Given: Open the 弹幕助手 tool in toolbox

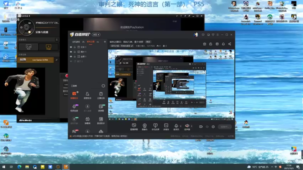Looking at the screenshot, I should (x=74, y=96).
